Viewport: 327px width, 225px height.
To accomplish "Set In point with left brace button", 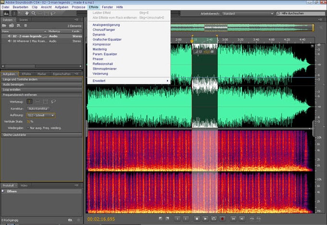I will tap(177, 219).
